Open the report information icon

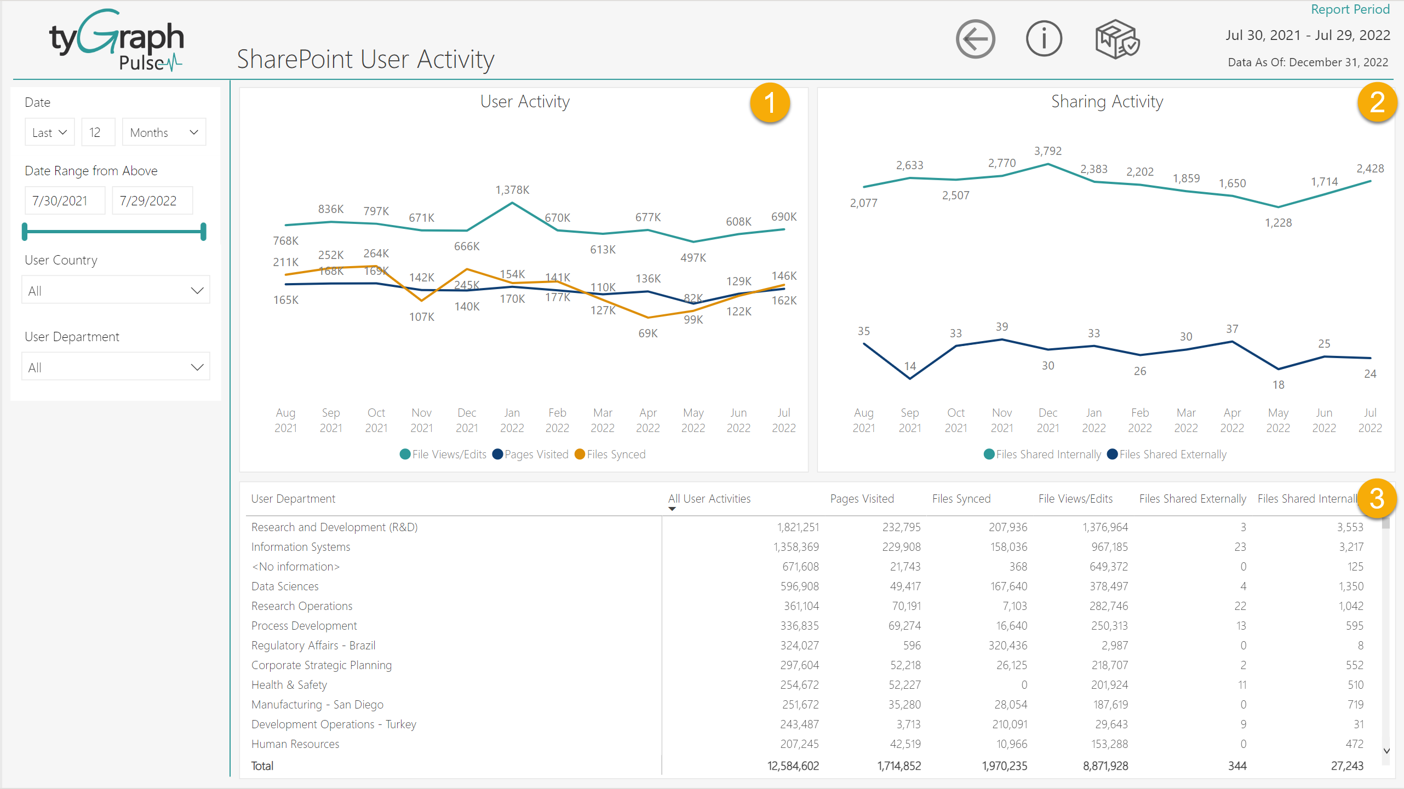[x=1043, y=38]
